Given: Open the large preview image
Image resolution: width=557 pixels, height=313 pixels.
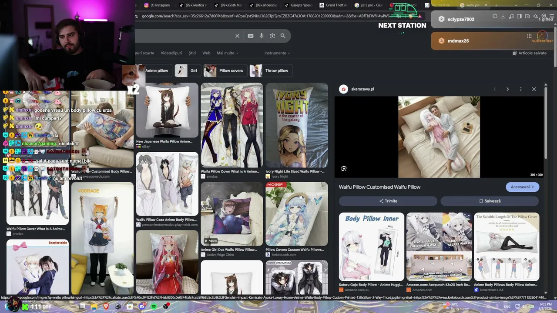Looking at the screenshot, I should pos(439,137).
